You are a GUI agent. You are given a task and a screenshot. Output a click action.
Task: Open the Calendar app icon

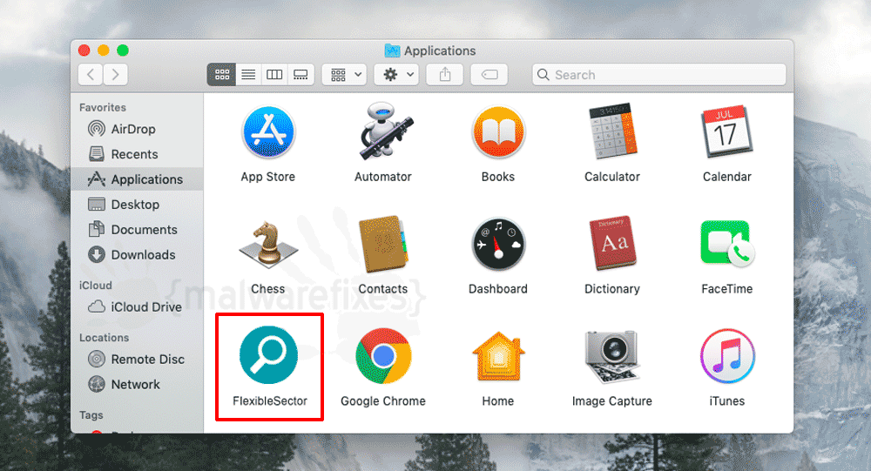(x=726, y=131)
